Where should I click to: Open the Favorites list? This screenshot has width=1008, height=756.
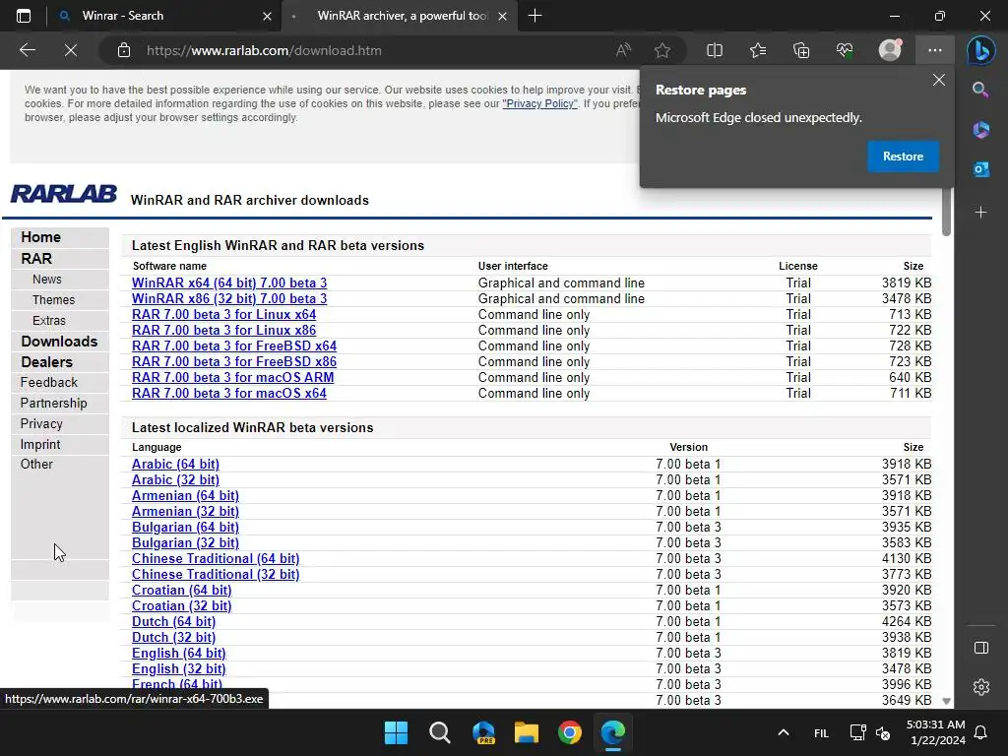758,50
